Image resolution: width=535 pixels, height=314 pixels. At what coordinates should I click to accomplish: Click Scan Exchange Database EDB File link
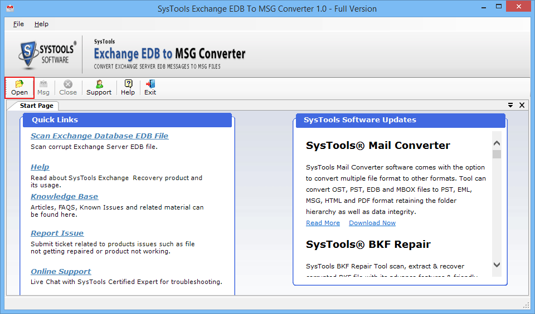point(99,136)
